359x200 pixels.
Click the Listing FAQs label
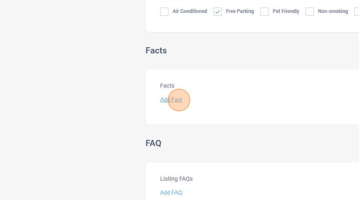176,179
